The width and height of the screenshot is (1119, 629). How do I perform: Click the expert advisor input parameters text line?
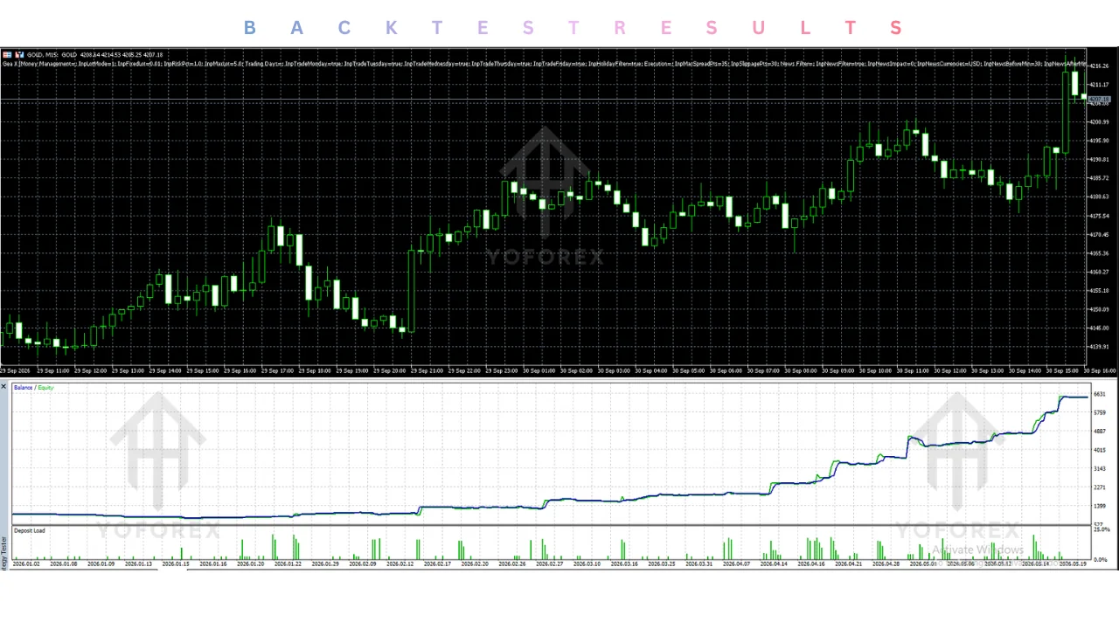(544, 64)
